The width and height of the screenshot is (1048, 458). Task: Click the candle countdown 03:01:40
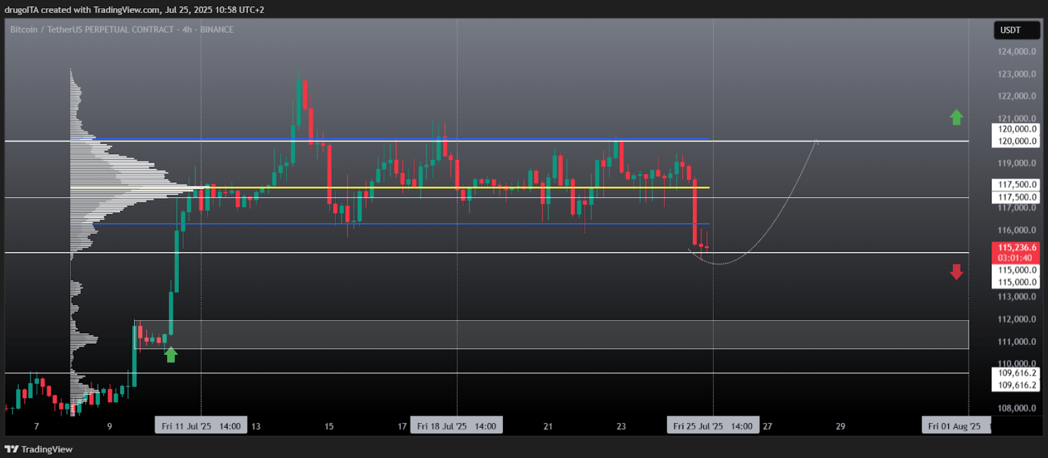click(x=1015, y=258)
